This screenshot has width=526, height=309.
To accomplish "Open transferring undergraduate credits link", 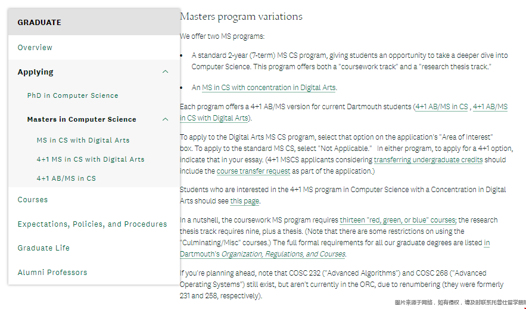I will pos(428,160).
